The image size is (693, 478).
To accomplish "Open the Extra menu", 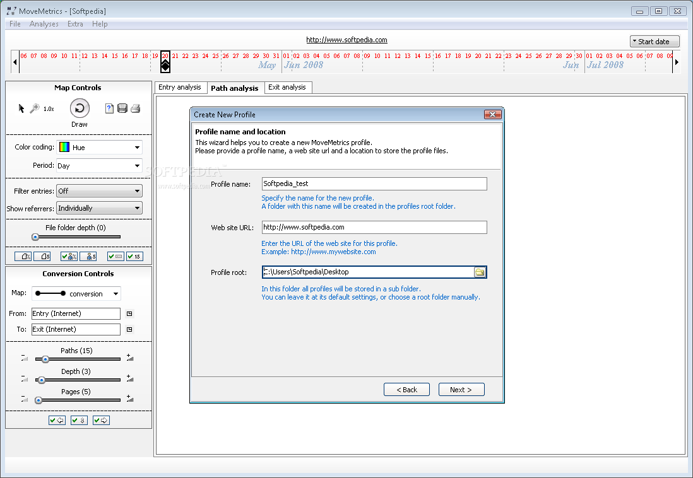I will point(75,24).
